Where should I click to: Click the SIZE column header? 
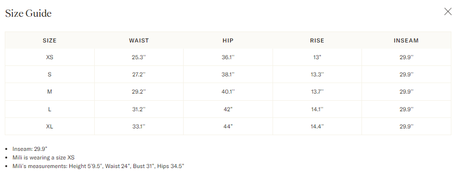pyautogui.click(x=50, y=41)
